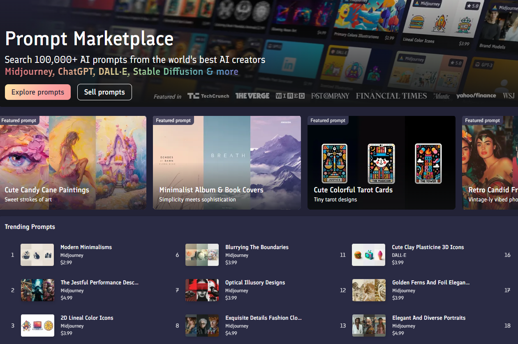Open Elegant And Diverse Portraits title
The height and width of the screenshot is (344, 518).
point(429,318)
